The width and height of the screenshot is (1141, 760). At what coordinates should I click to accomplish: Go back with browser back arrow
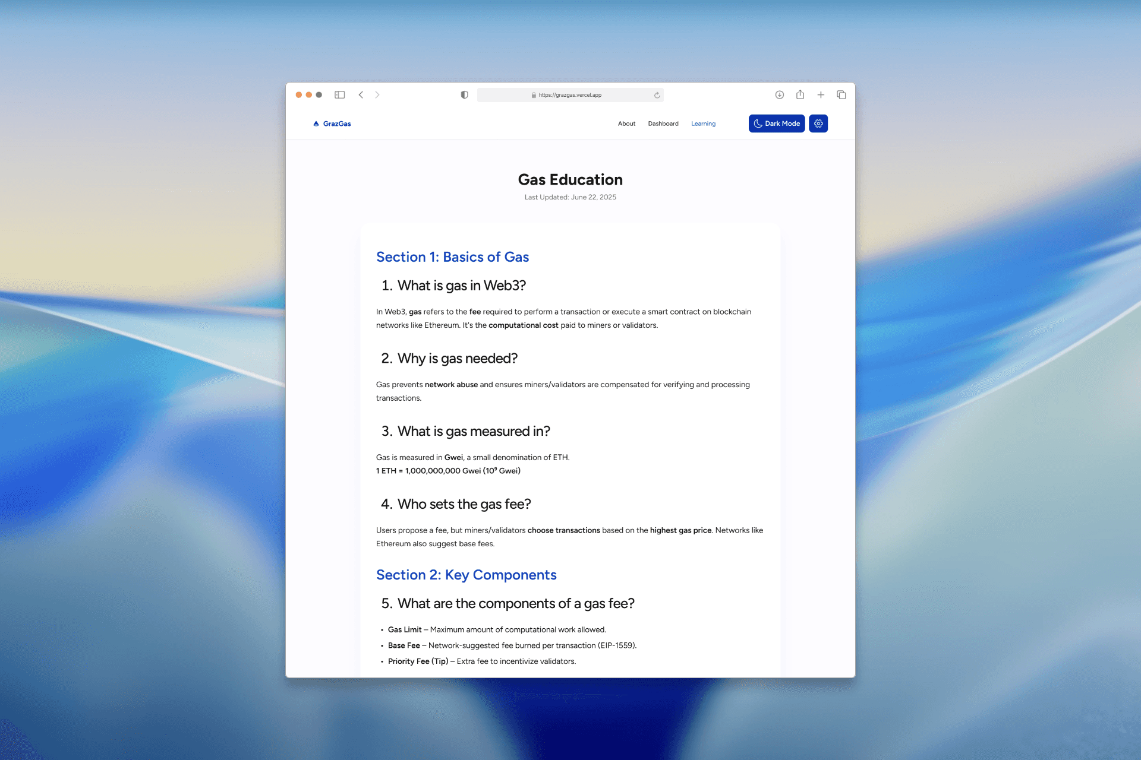(361, 95)
